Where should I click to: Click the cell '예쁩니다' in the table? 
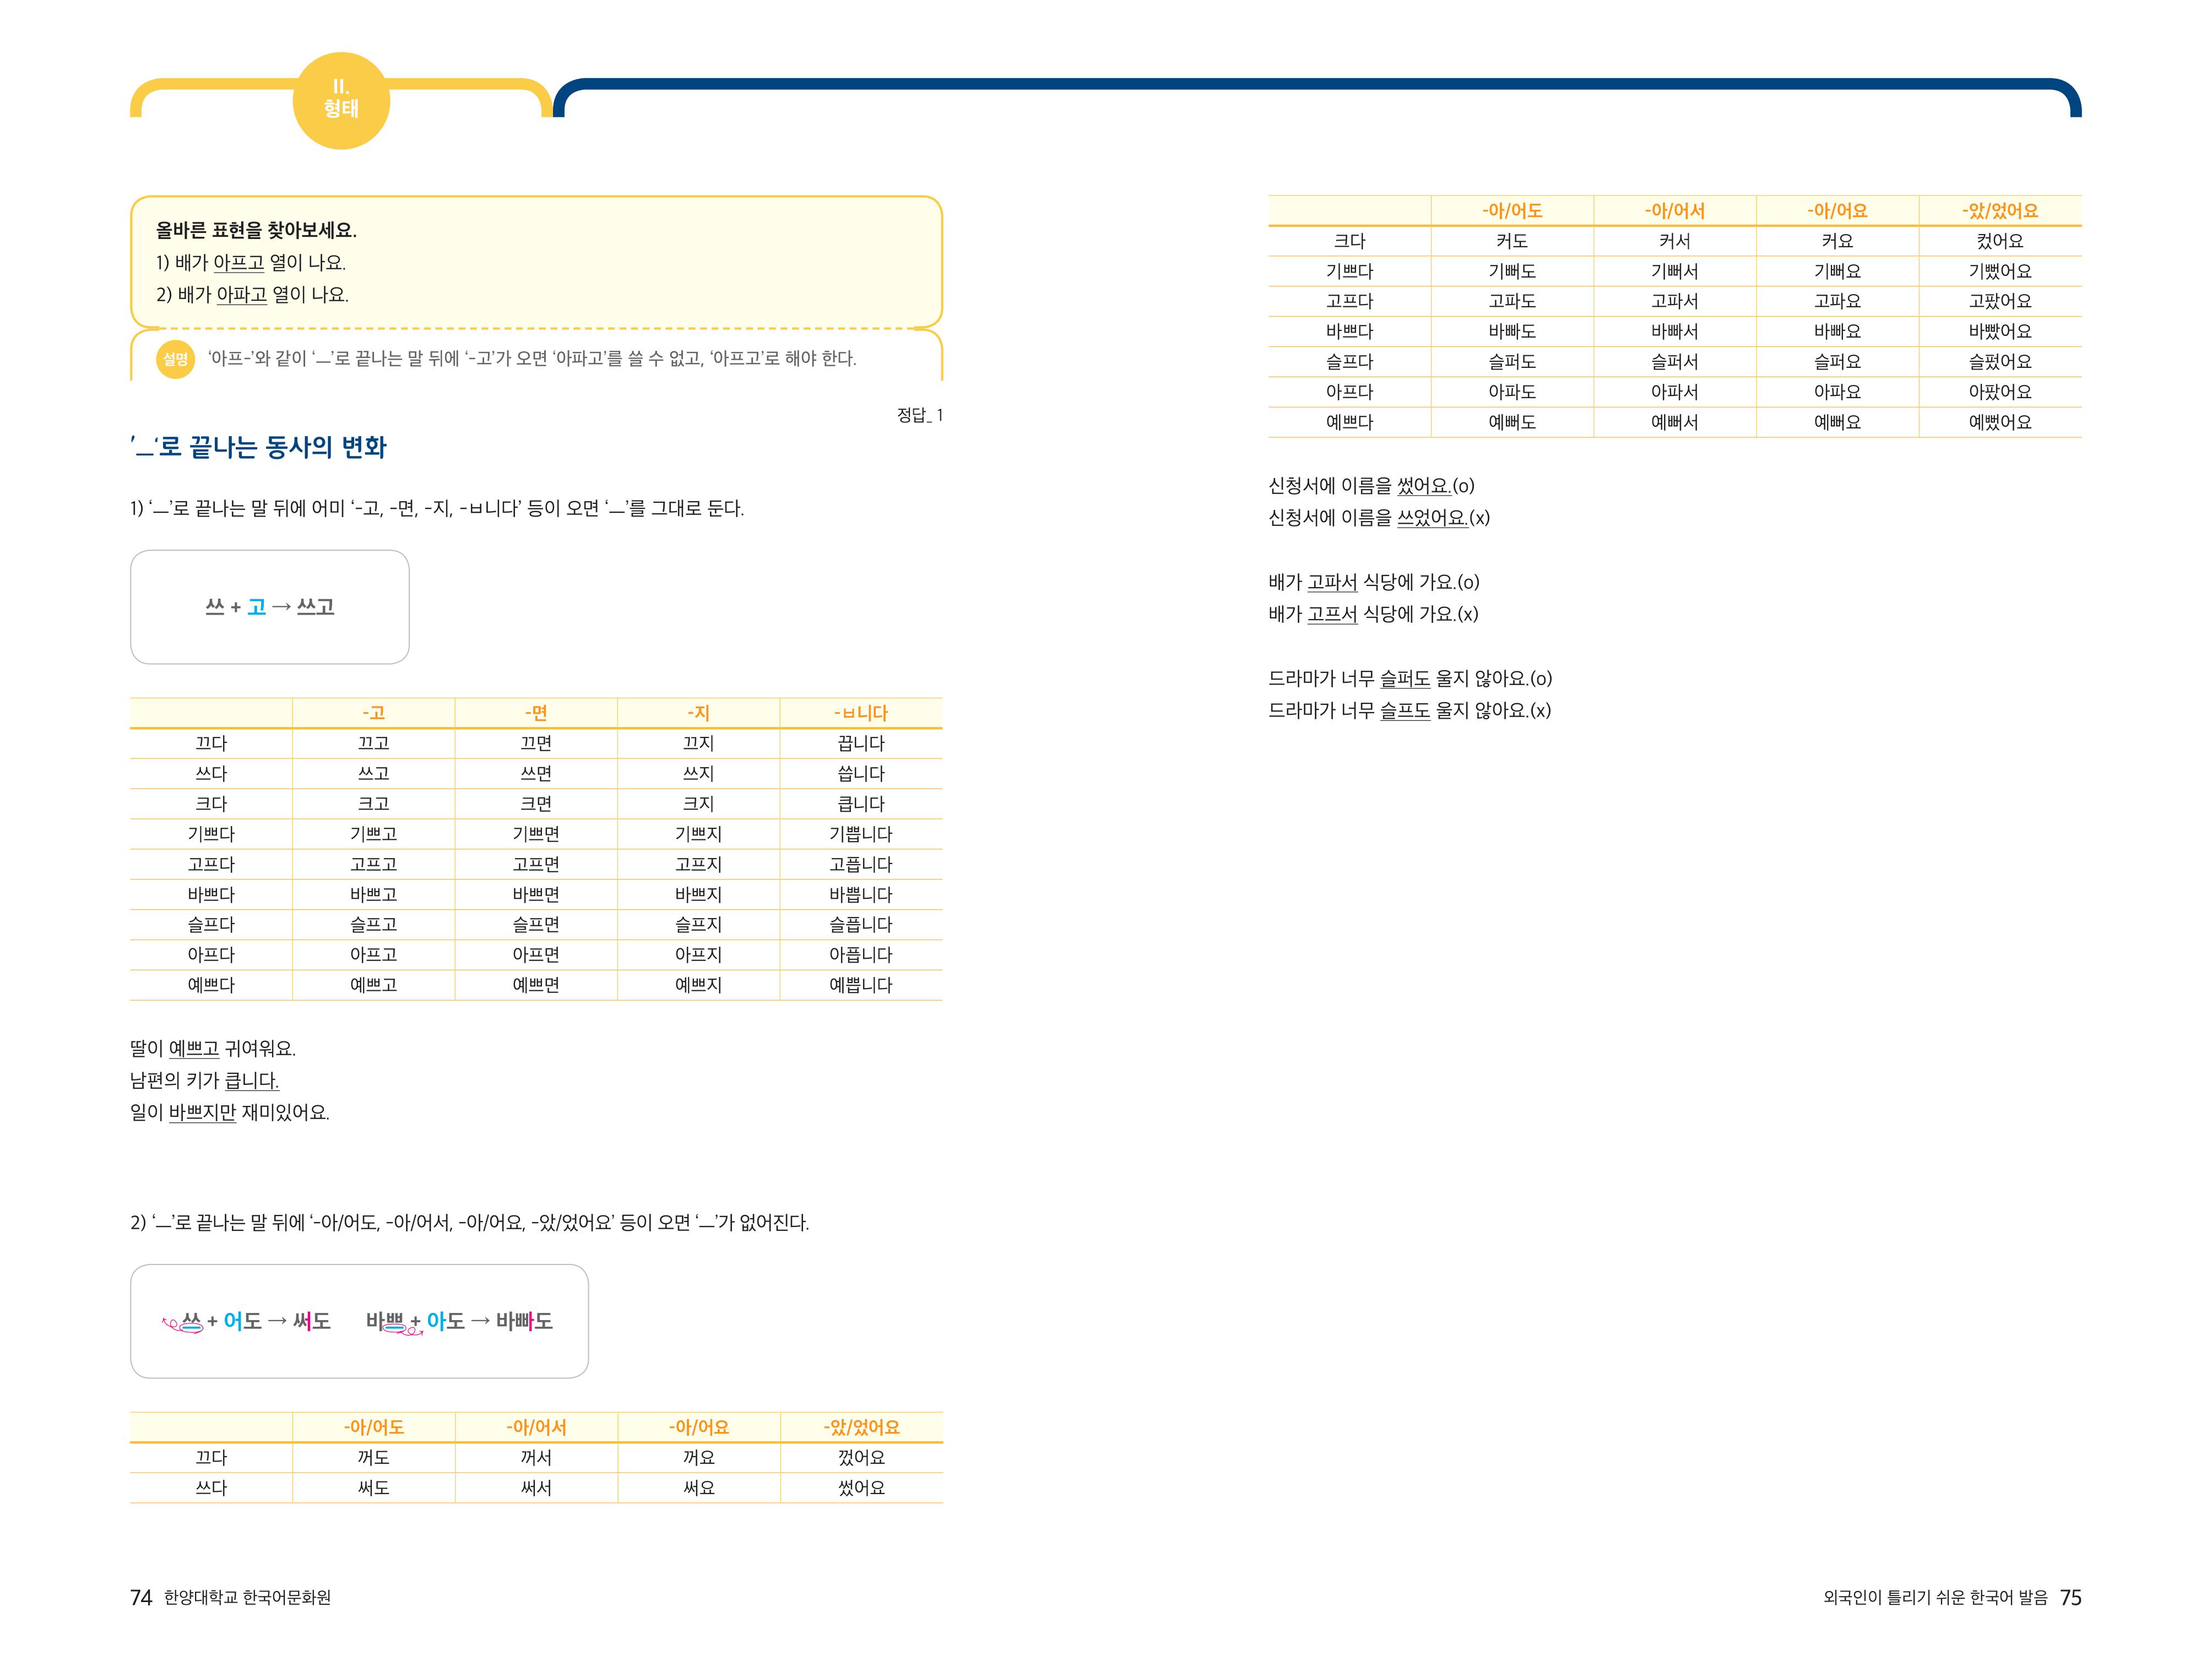[860, 985]
